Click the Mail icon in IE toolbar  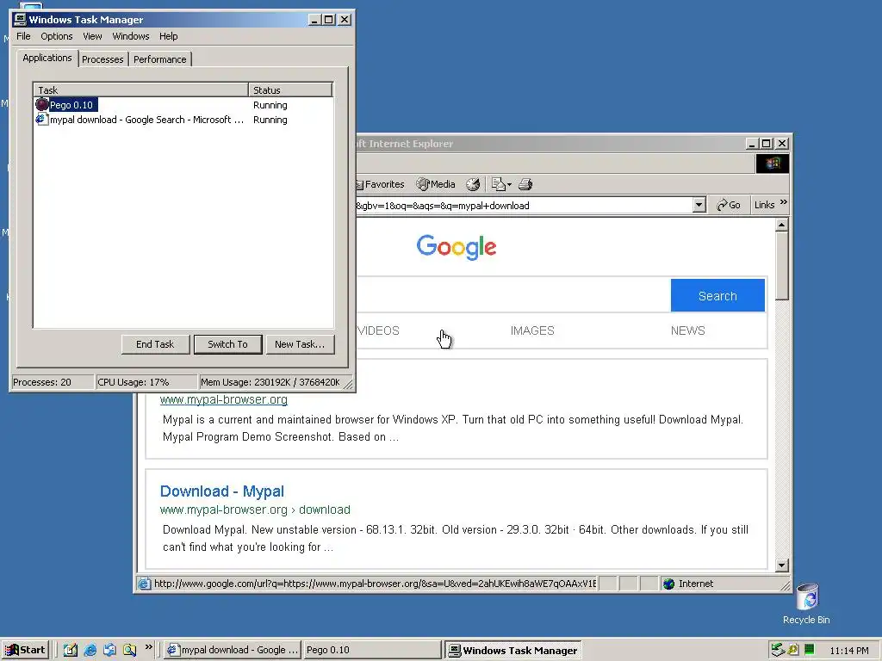pos(500,184)
